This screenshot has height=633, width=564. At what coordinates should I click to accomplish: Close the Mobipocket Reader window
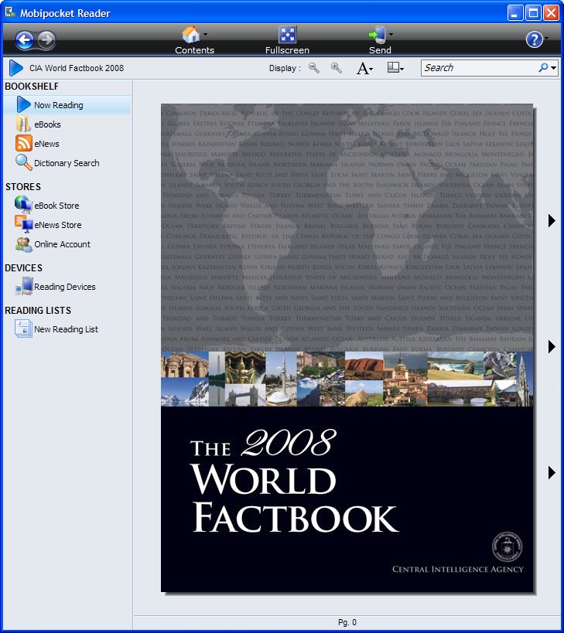[x=551, y=13]
